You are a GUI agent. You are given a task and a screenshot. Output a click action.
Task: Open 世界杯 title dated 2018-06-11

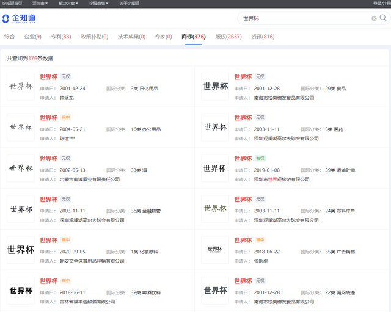(x=49, y=281)
